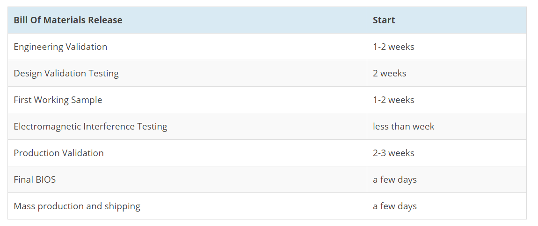Click the word 'Electromagnetic' in the table

coord(47,127)
